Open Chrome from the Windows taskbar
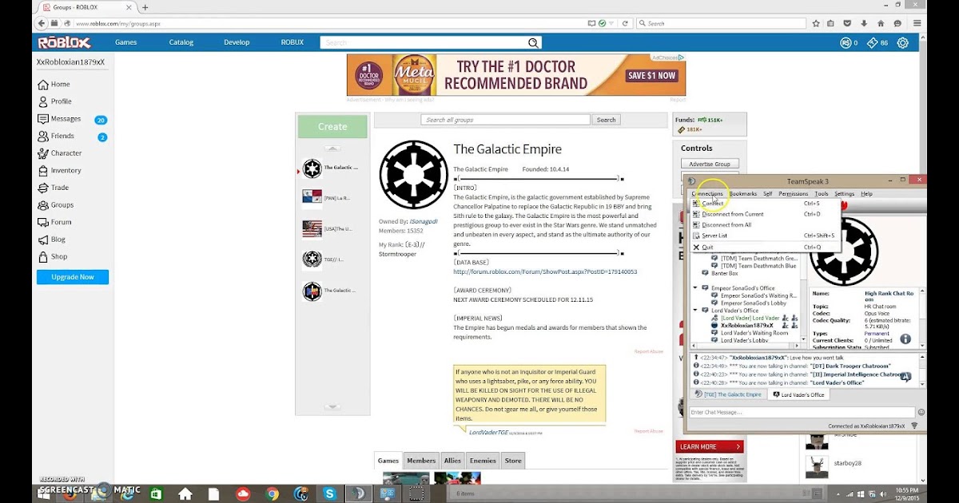 (x=272, y=493)
